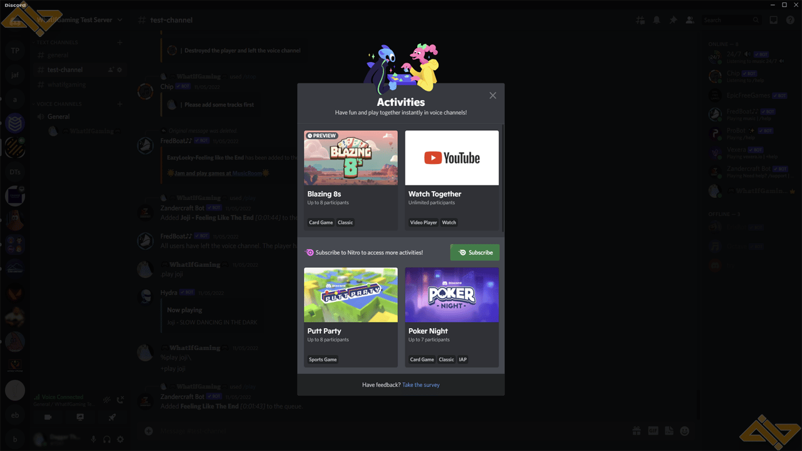Close the Activities dialog
Viewport: 802px width, 451px height.
click(x=492, y=95)
